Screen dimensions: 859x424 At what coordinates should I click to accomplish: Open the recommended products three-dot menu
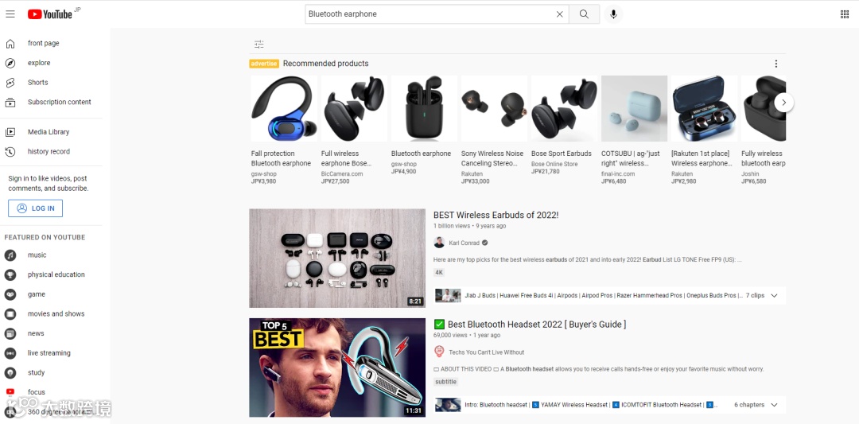point(775,64)
